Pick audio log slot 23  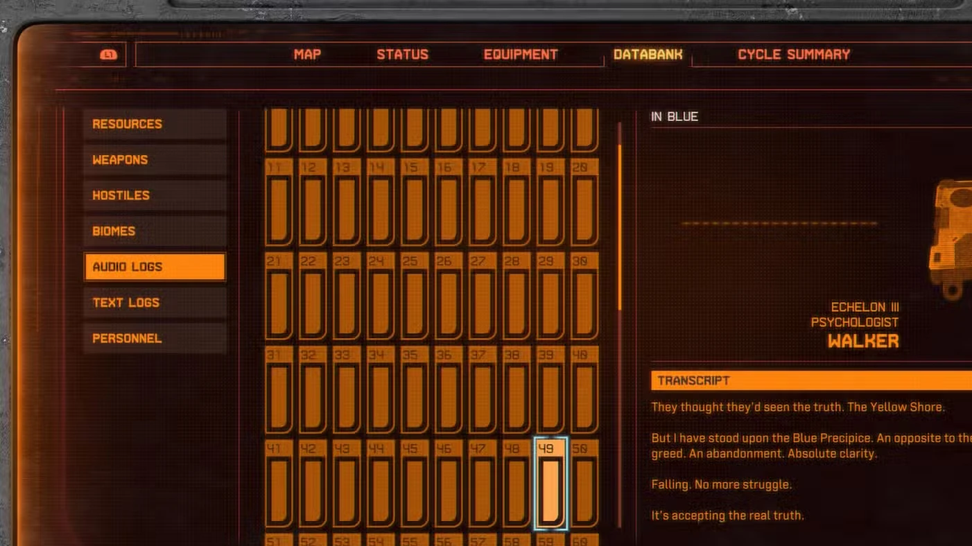pyautogui.click(x=347, y=296)
